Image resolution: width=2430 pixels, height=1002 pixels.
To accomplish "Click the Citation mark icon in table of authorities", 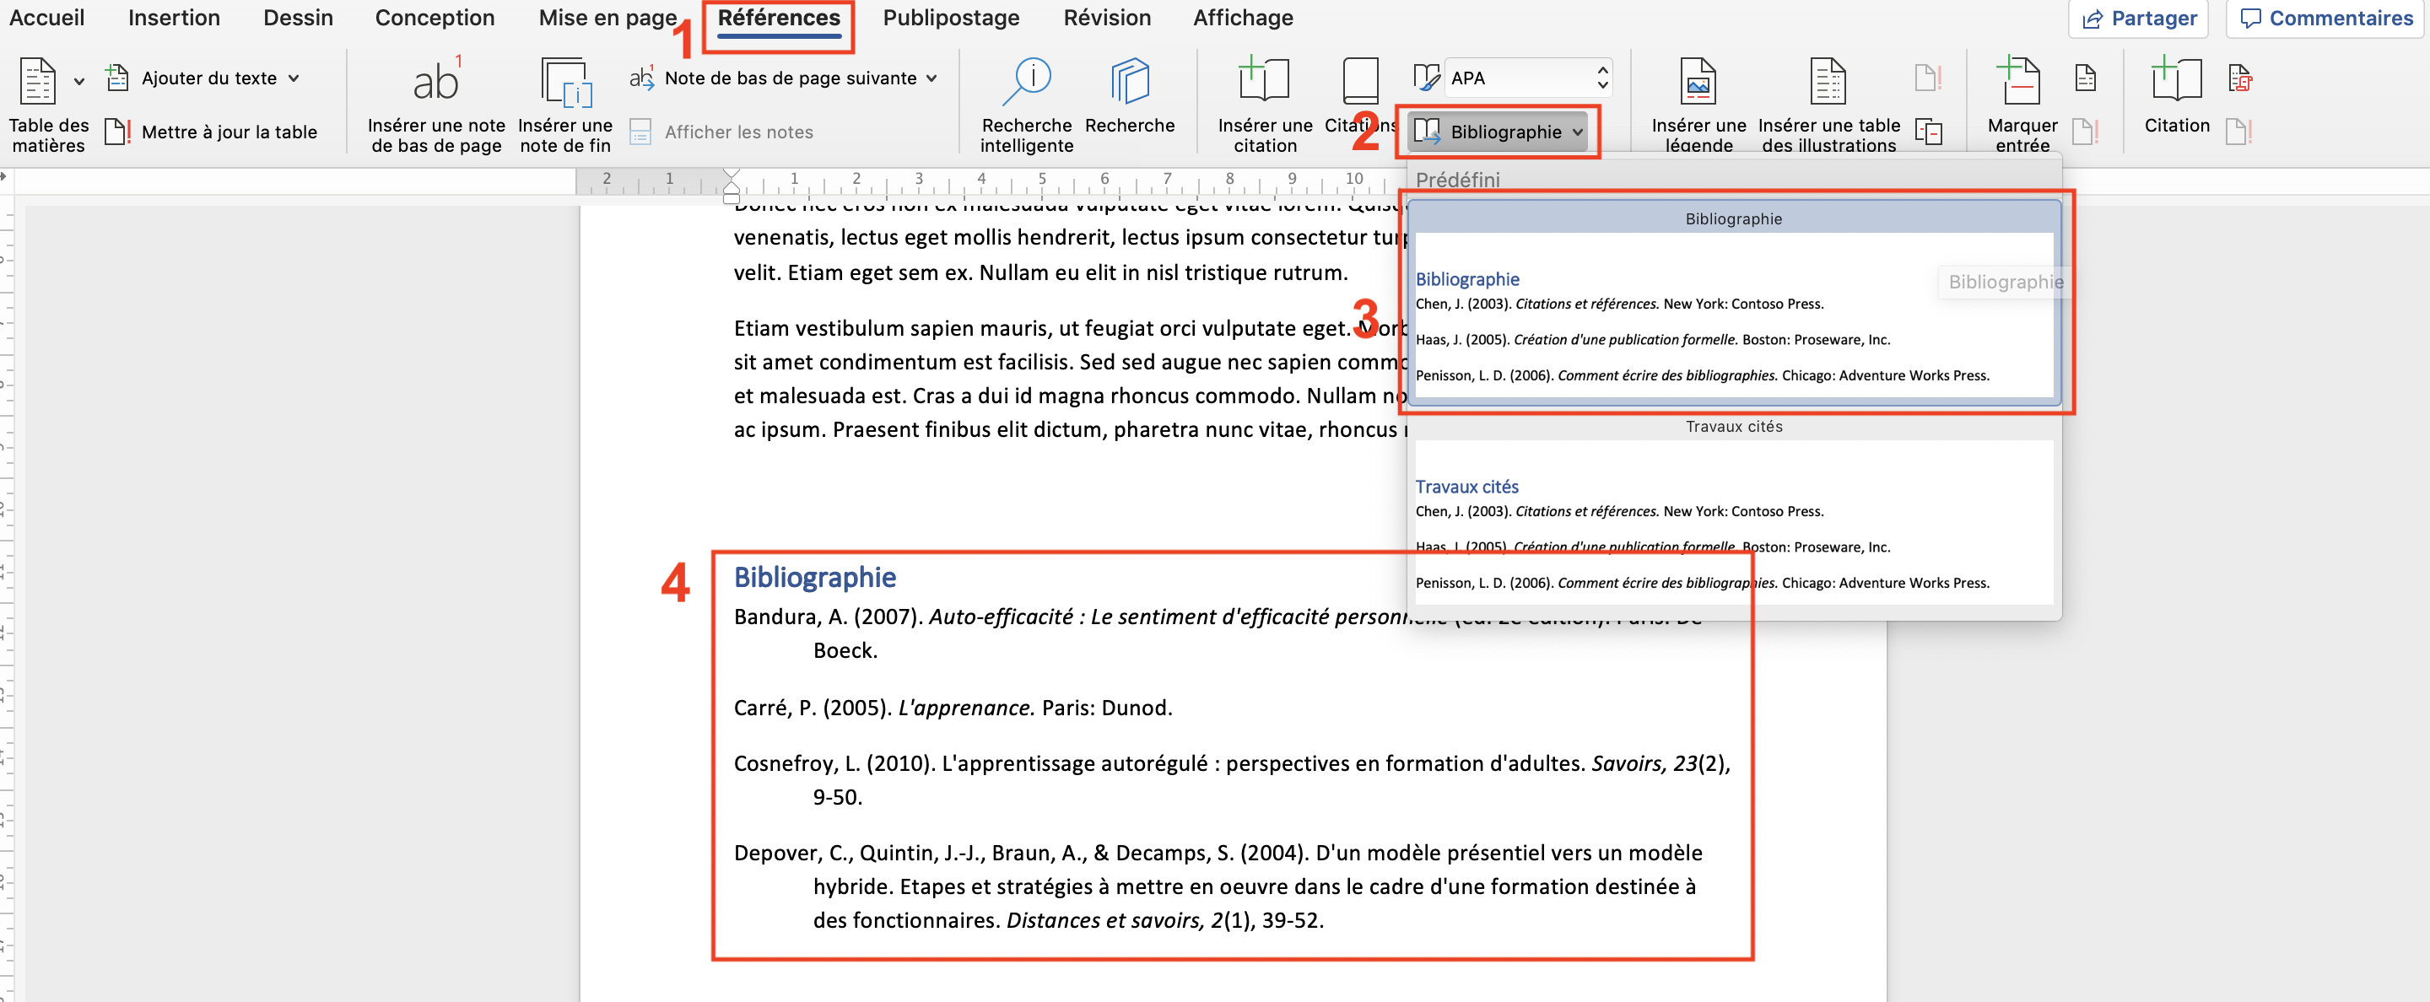I will (x=2175, y=79).
